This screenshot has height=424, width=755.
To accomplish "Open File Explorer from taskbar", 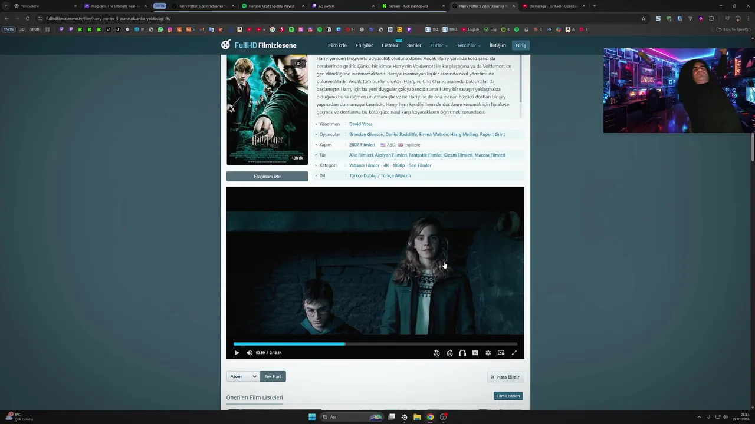I will [417, 417].
